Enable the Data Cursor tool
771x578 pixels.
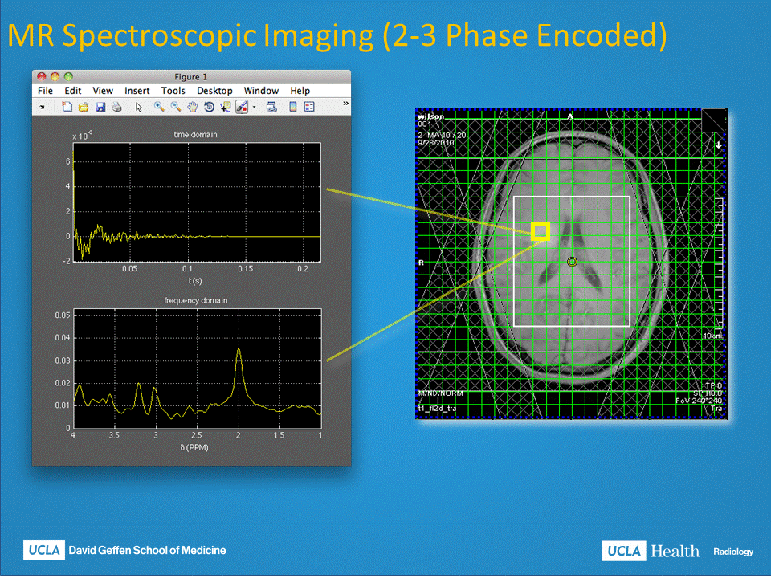point(225,107)
